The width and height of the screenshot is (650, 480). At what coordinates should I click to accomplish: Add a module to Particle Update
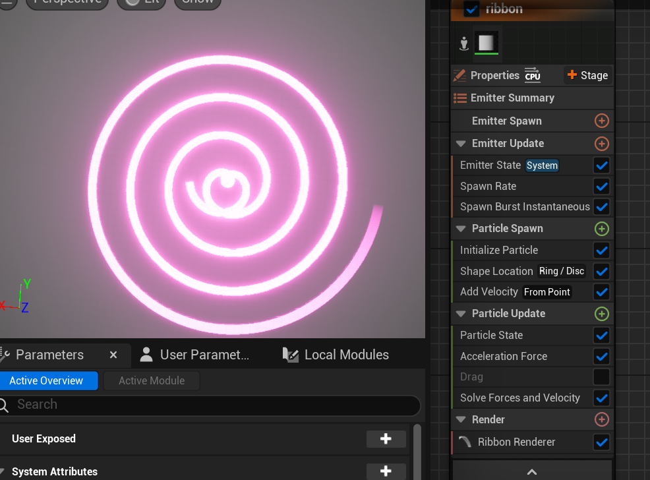[x=601, y=314]
